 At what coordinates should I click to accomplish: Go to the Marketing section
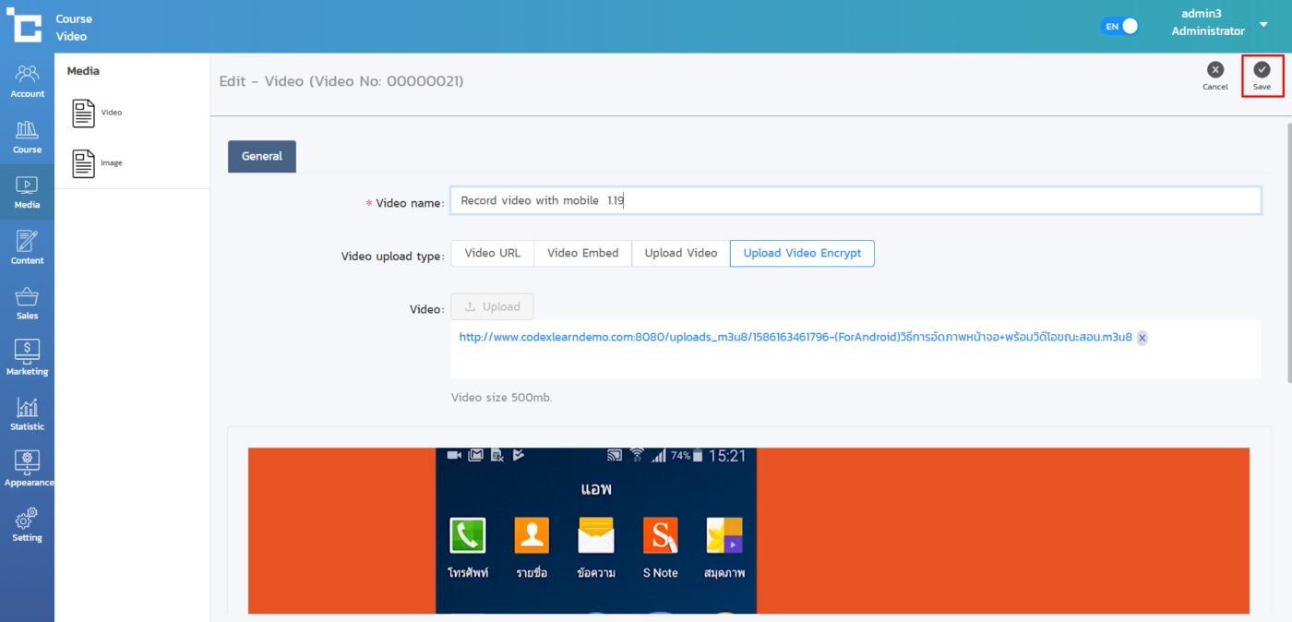pos(27,358)
